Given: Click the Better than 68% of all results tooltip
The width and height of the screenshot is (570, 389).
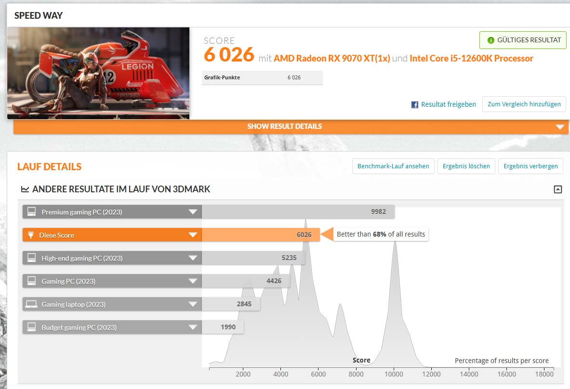Looking at the screenshot, I should [381, 235].
